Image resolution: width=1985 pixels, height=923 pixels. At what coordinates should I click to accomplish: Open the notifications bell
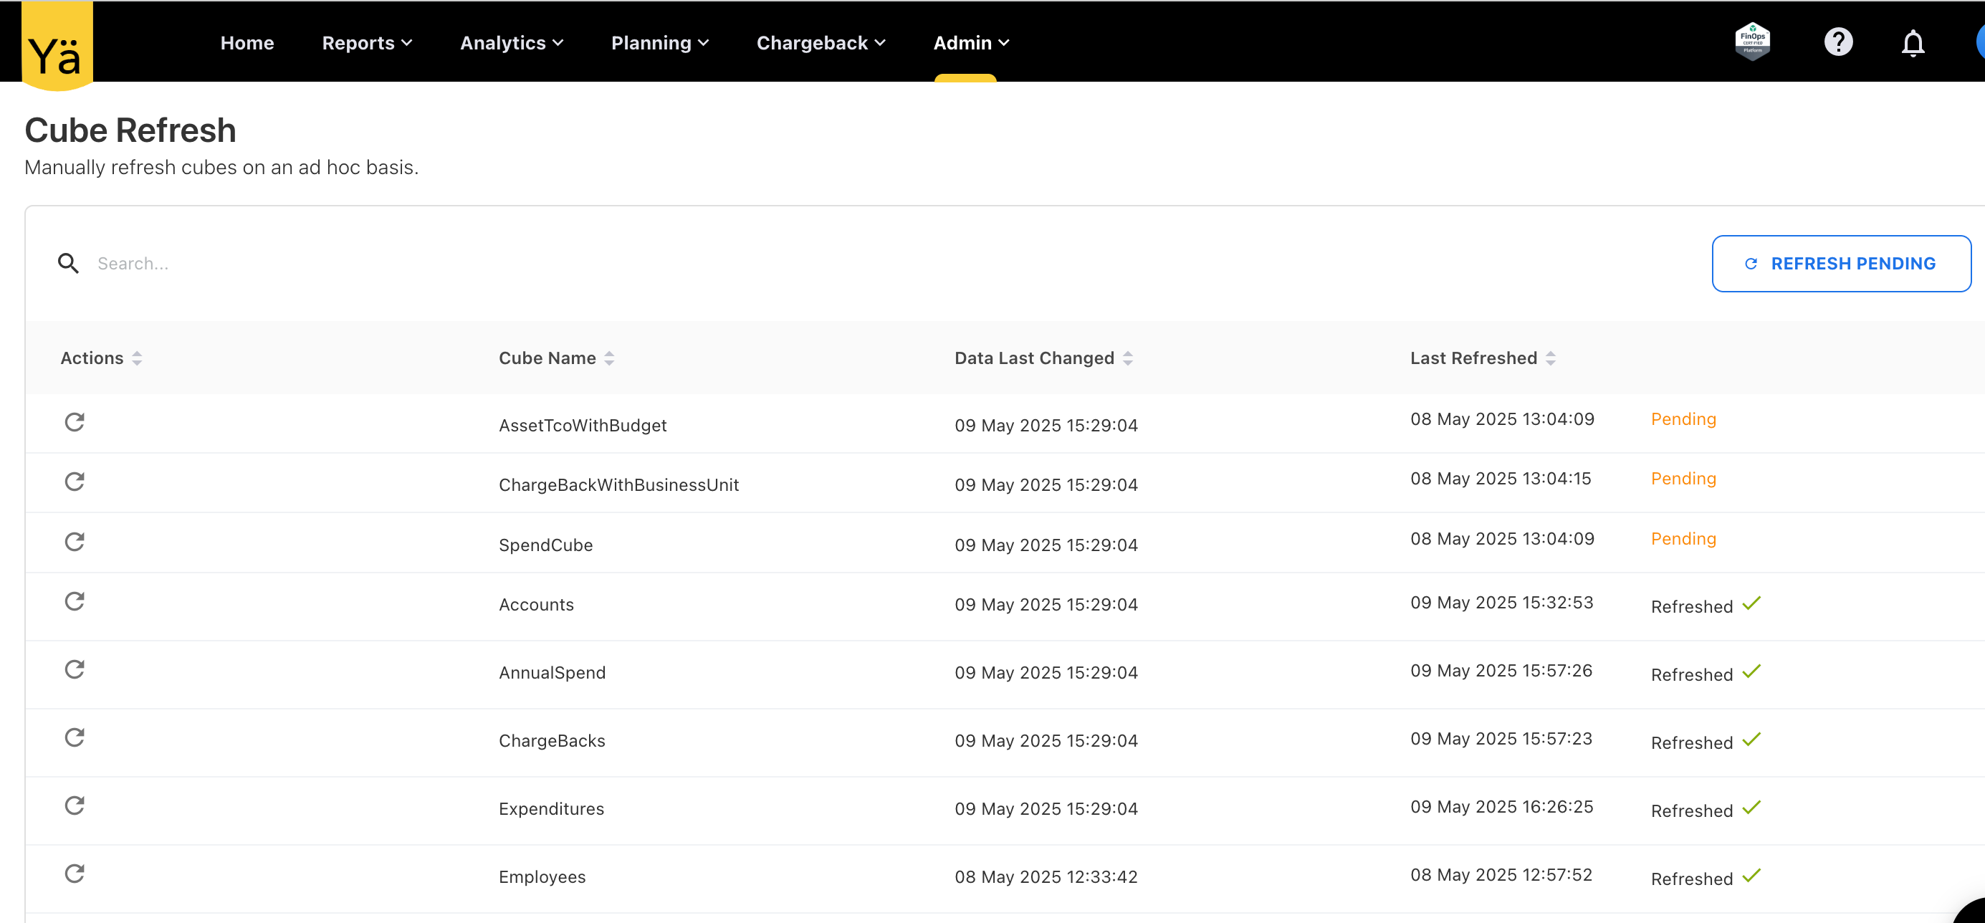coord(1913,43)
